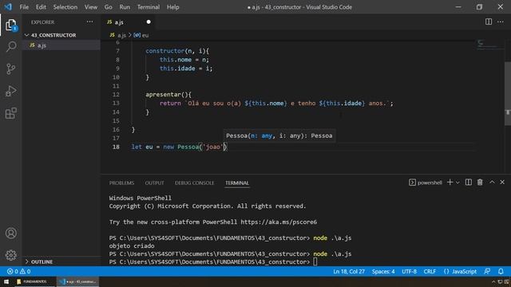Click VS Code taskbar button
The image size is (511, 287).
(x=78, y=281)
